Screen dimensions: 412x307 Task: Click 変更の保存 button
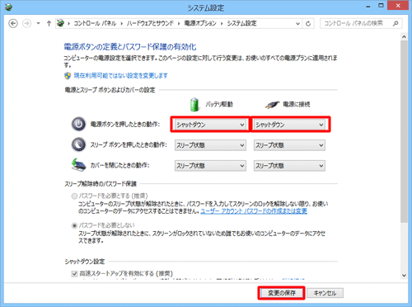[x=282, y=293]
